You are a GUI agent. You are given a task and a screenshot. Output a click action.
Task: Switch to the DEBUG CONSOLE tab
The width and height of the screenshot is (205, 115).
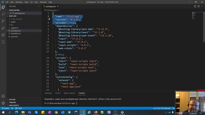69,93
